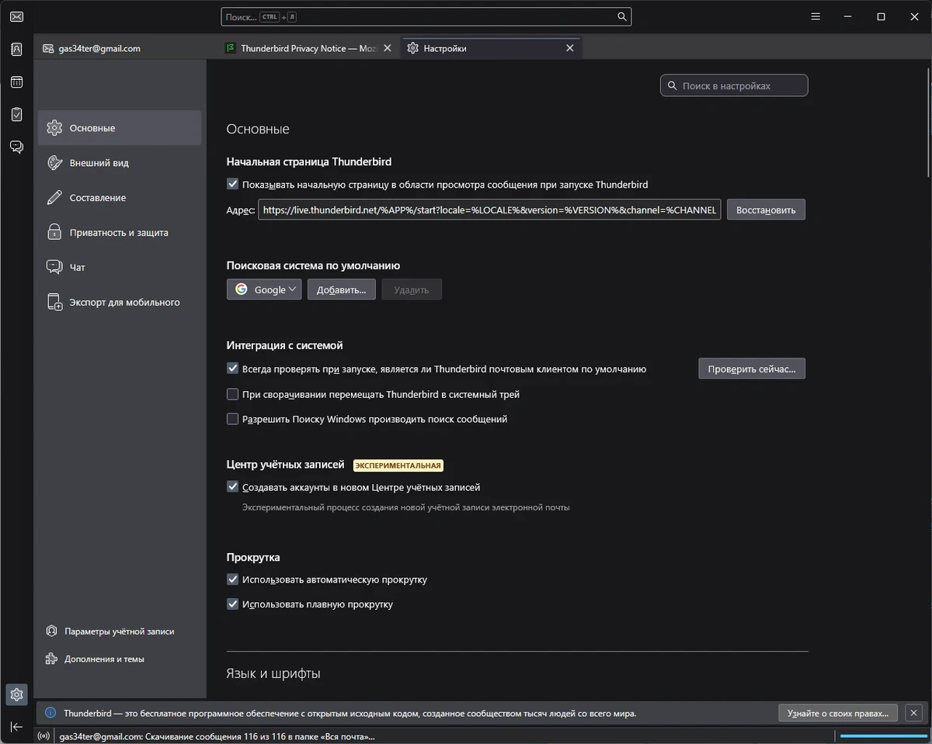Open the Google search engine dropdown arrow
Image resolution: width=932 pixels, height=744 pixels.
[292, 289]
